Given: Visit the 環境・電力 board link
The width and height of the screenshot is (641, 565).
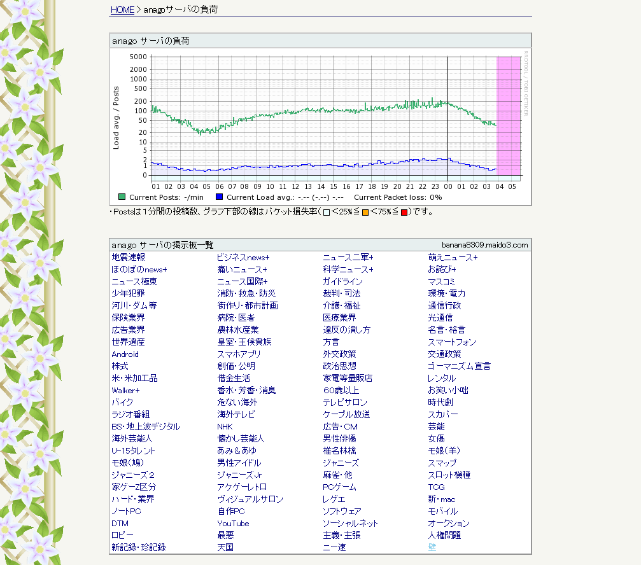Looking at the screenshot, I should point(447,294).
